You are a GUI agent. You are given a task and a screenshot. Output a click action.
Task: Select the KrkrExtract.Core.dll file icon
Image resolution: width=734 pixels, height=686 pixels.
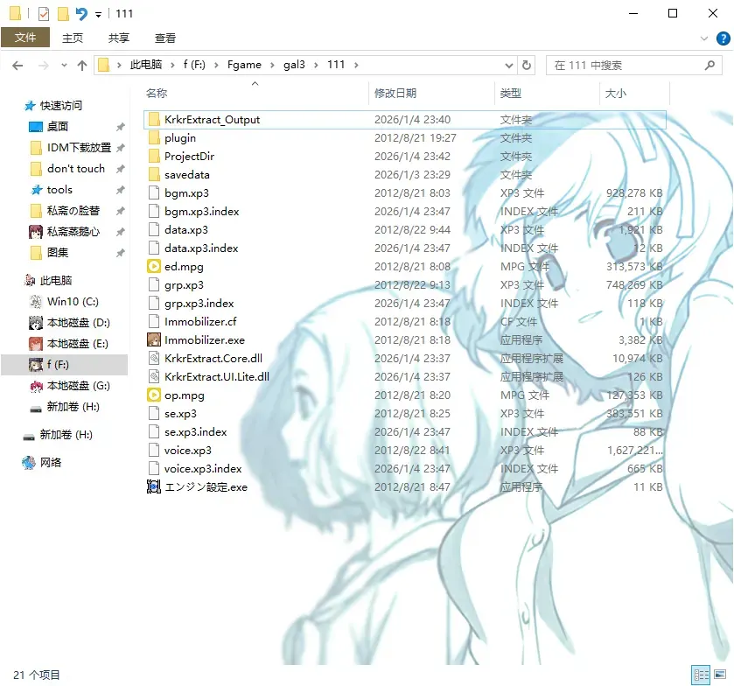(154, 358)
